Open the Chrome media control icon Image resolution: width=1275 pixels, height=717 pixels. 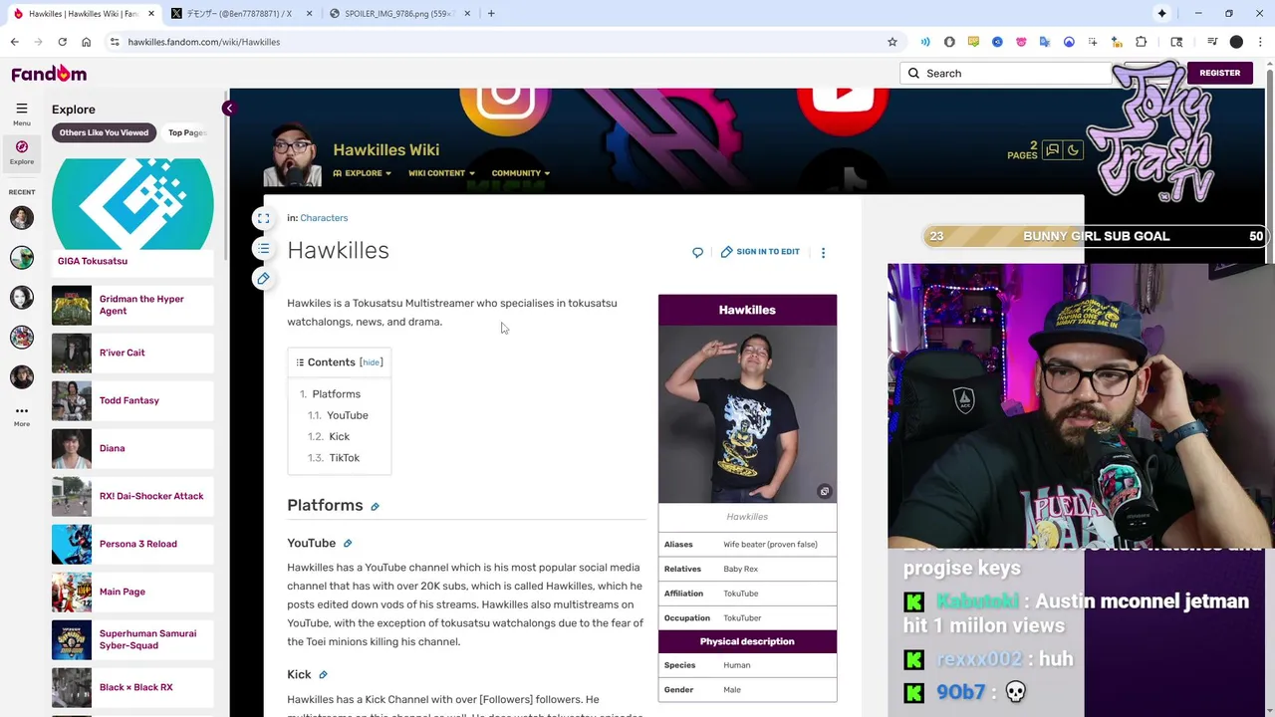coord(1212,42)
